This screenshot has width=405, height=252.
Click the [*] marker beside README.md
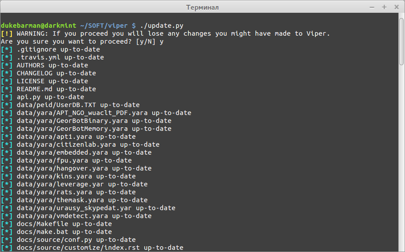(x=7, y=89)
